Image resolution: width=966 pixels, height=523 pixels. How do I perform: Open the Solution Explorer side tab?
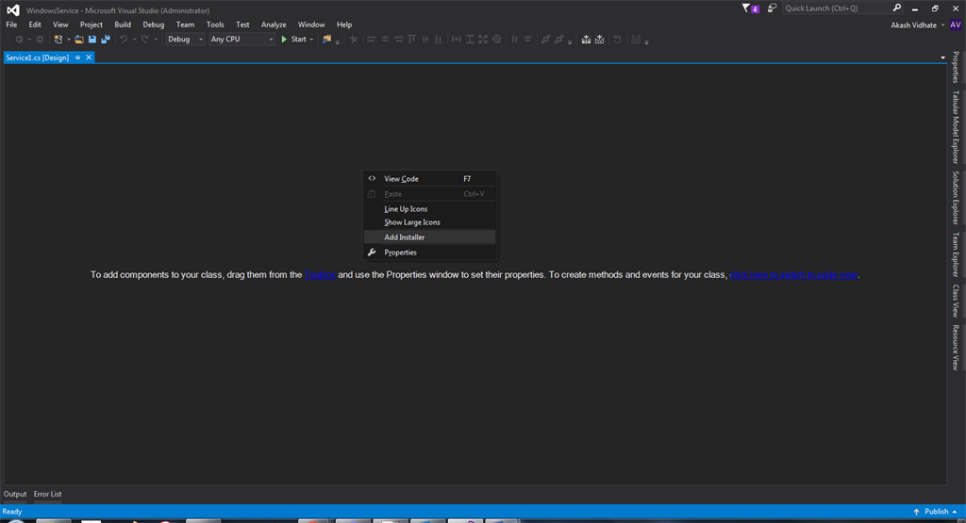click(x=956, y=198)
